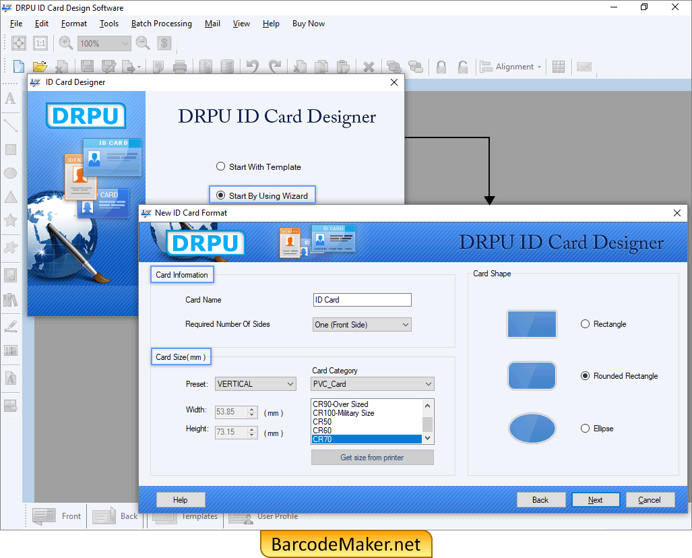
Task: Click the 1:1 actual size icon
Action: 40,43
